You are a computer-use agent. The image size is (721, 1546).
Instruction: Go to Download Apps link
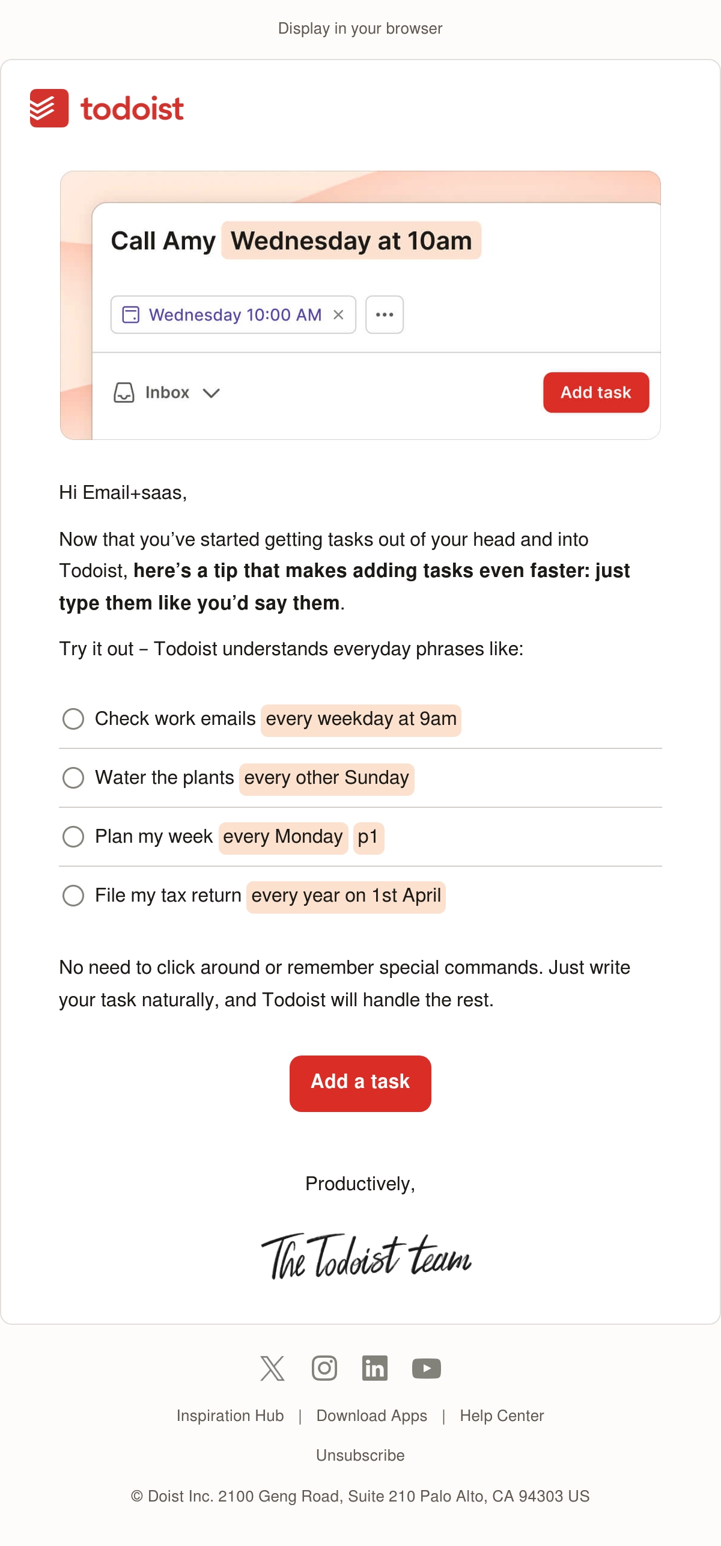pos(372,1416)
